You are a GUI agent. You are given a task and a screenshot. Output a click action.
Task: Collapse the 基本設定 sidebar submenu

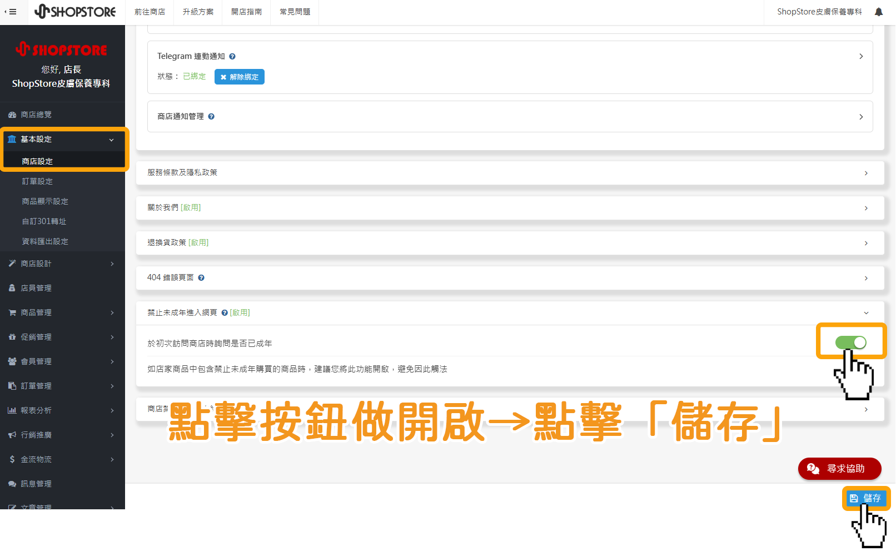coord(111,140)
